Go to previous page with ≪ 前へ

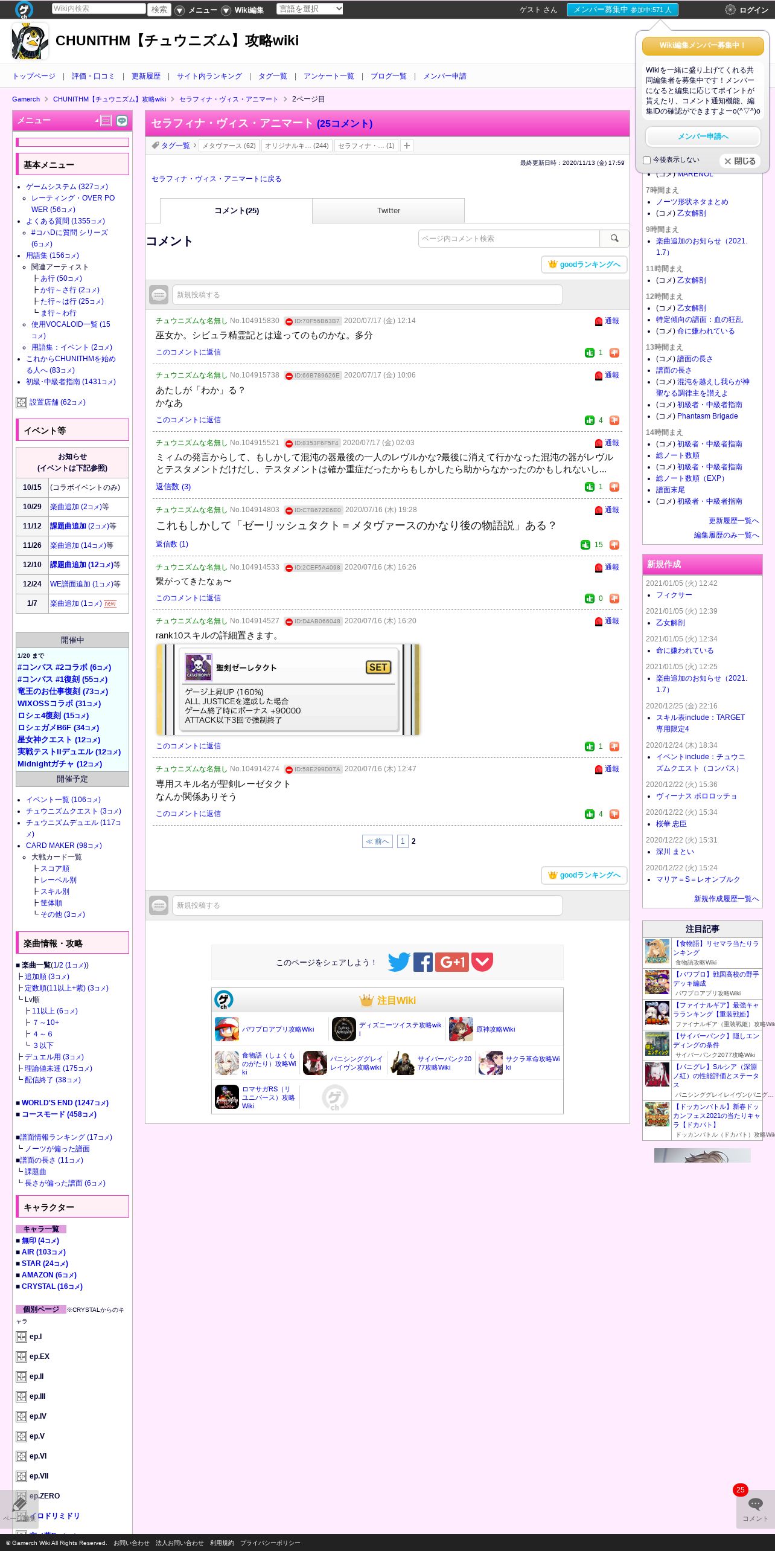coord(377,841)
